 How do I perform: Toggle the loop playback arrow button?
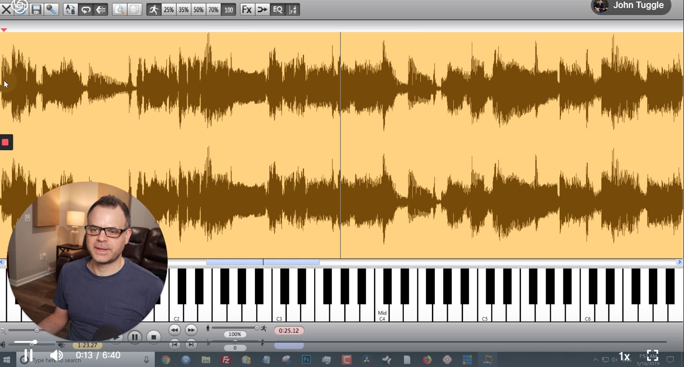tap(86, 9)
